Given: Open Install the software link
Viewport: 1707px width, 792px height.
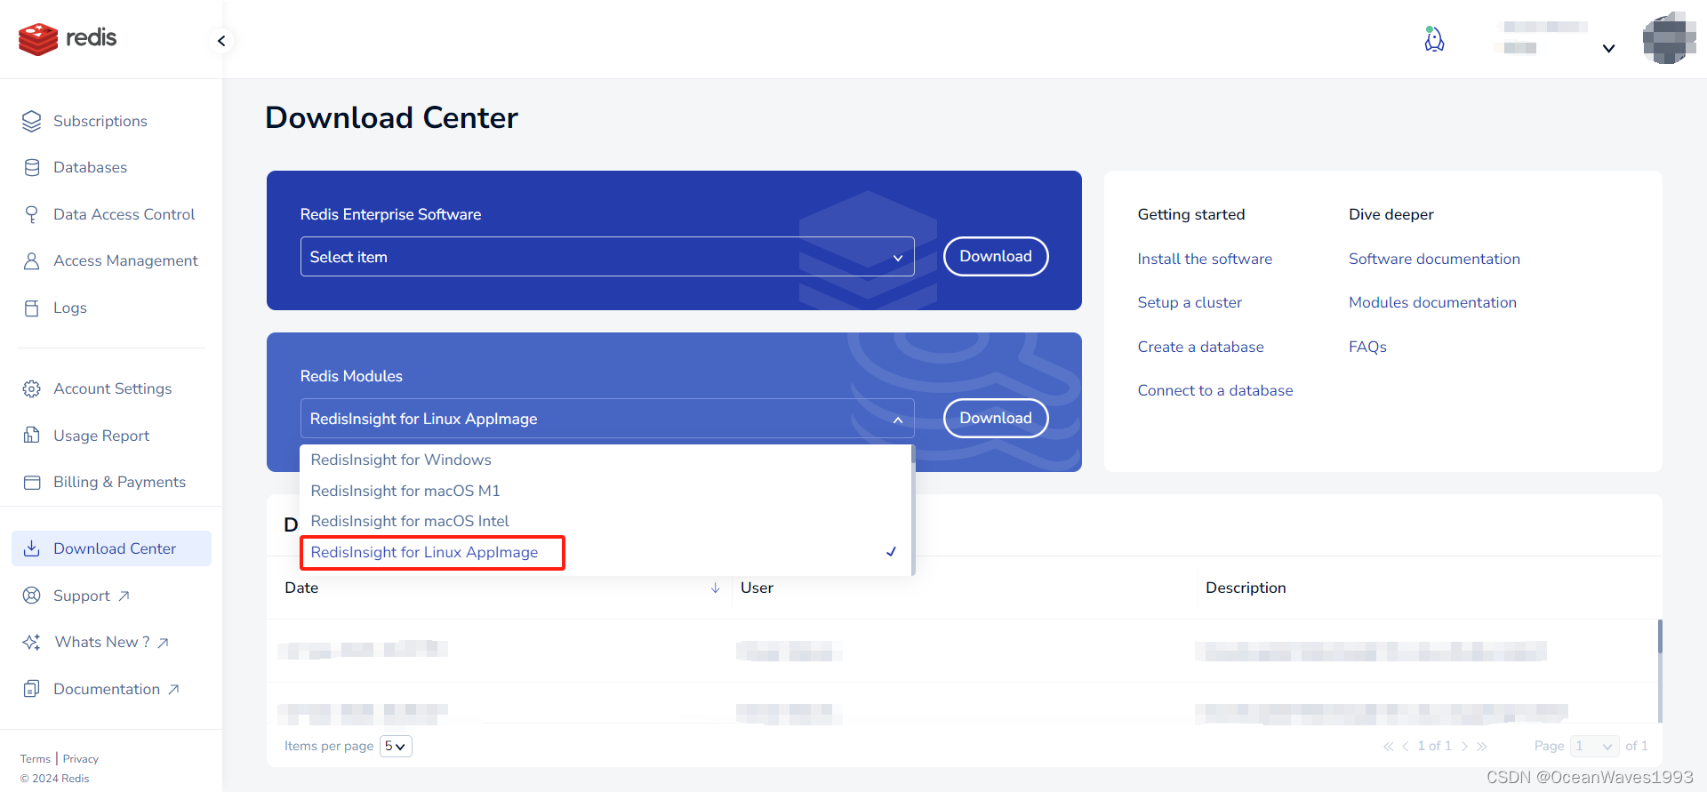Looking at the screenshot, I should tap(1205, 259).
